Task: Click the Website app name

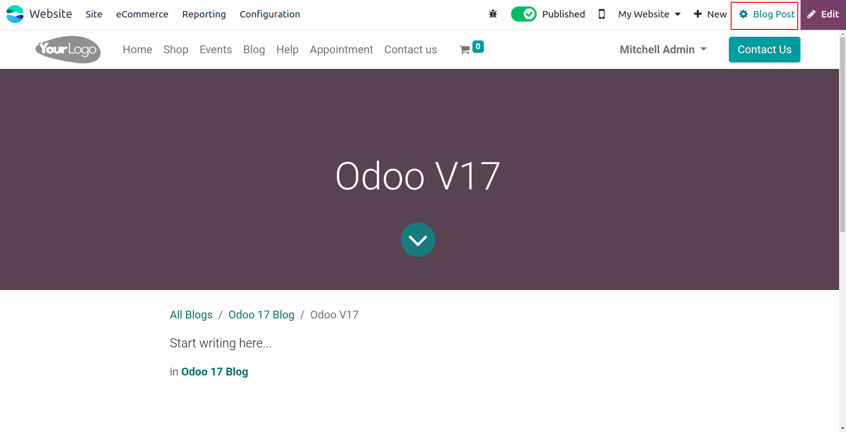Action: pyautogui.click(x=51, y=14)
